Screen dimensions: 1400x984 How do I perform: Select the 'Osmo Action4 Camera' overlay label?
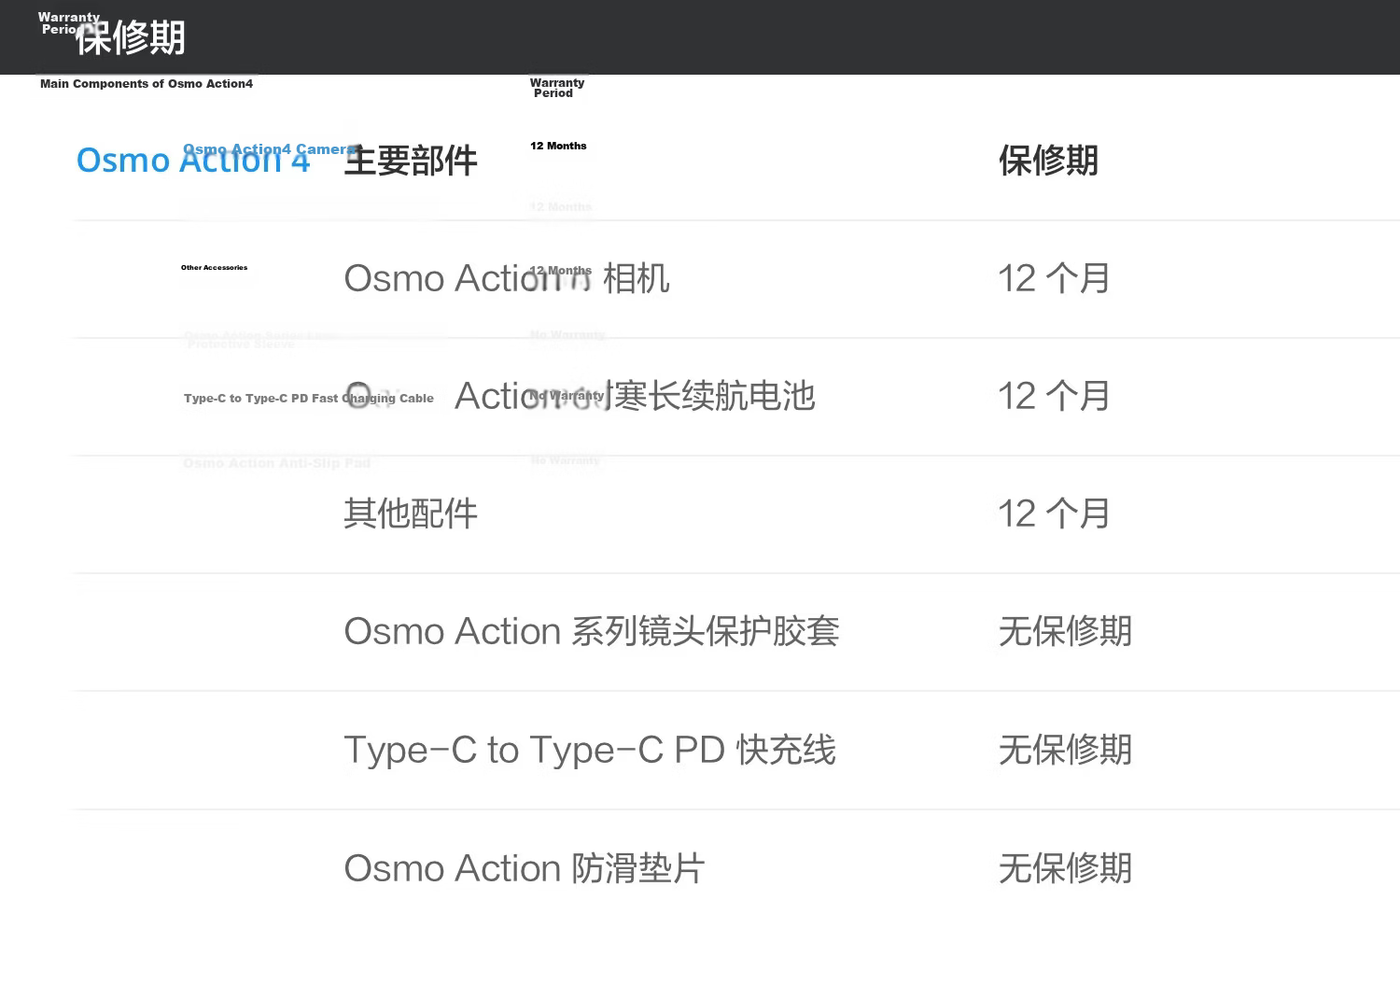tap(271, 149)
